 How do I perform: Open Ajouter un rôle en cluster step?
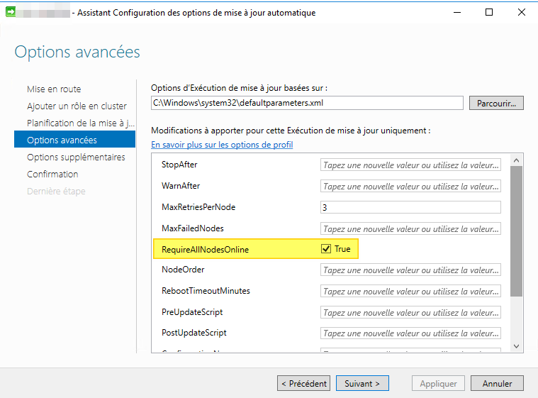77,106
